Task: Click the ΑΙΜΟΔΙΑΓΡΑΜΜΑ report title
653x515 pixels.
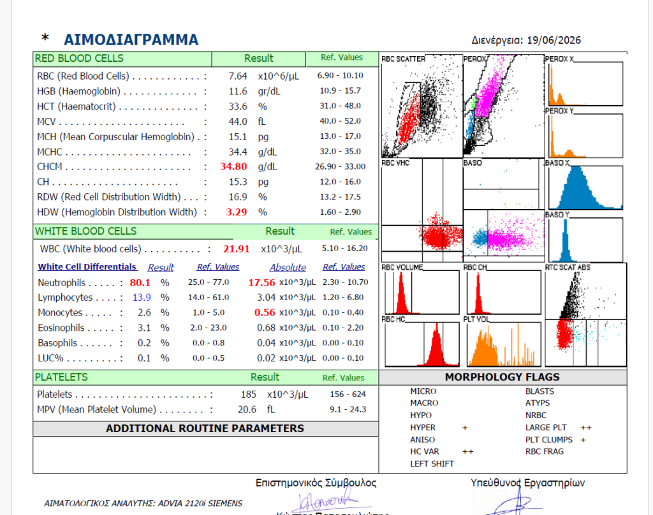Action: click(x=131, y=40)
